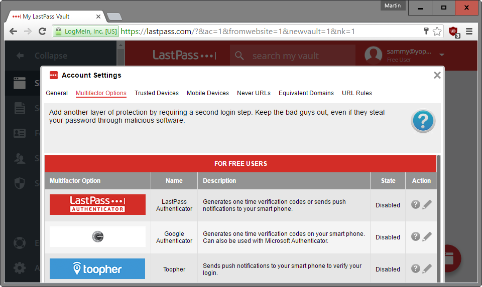The image size is (482, 287).
Task: Click Disabled state for Toopher
Action: pyautogui.click(x=388, y=269)
